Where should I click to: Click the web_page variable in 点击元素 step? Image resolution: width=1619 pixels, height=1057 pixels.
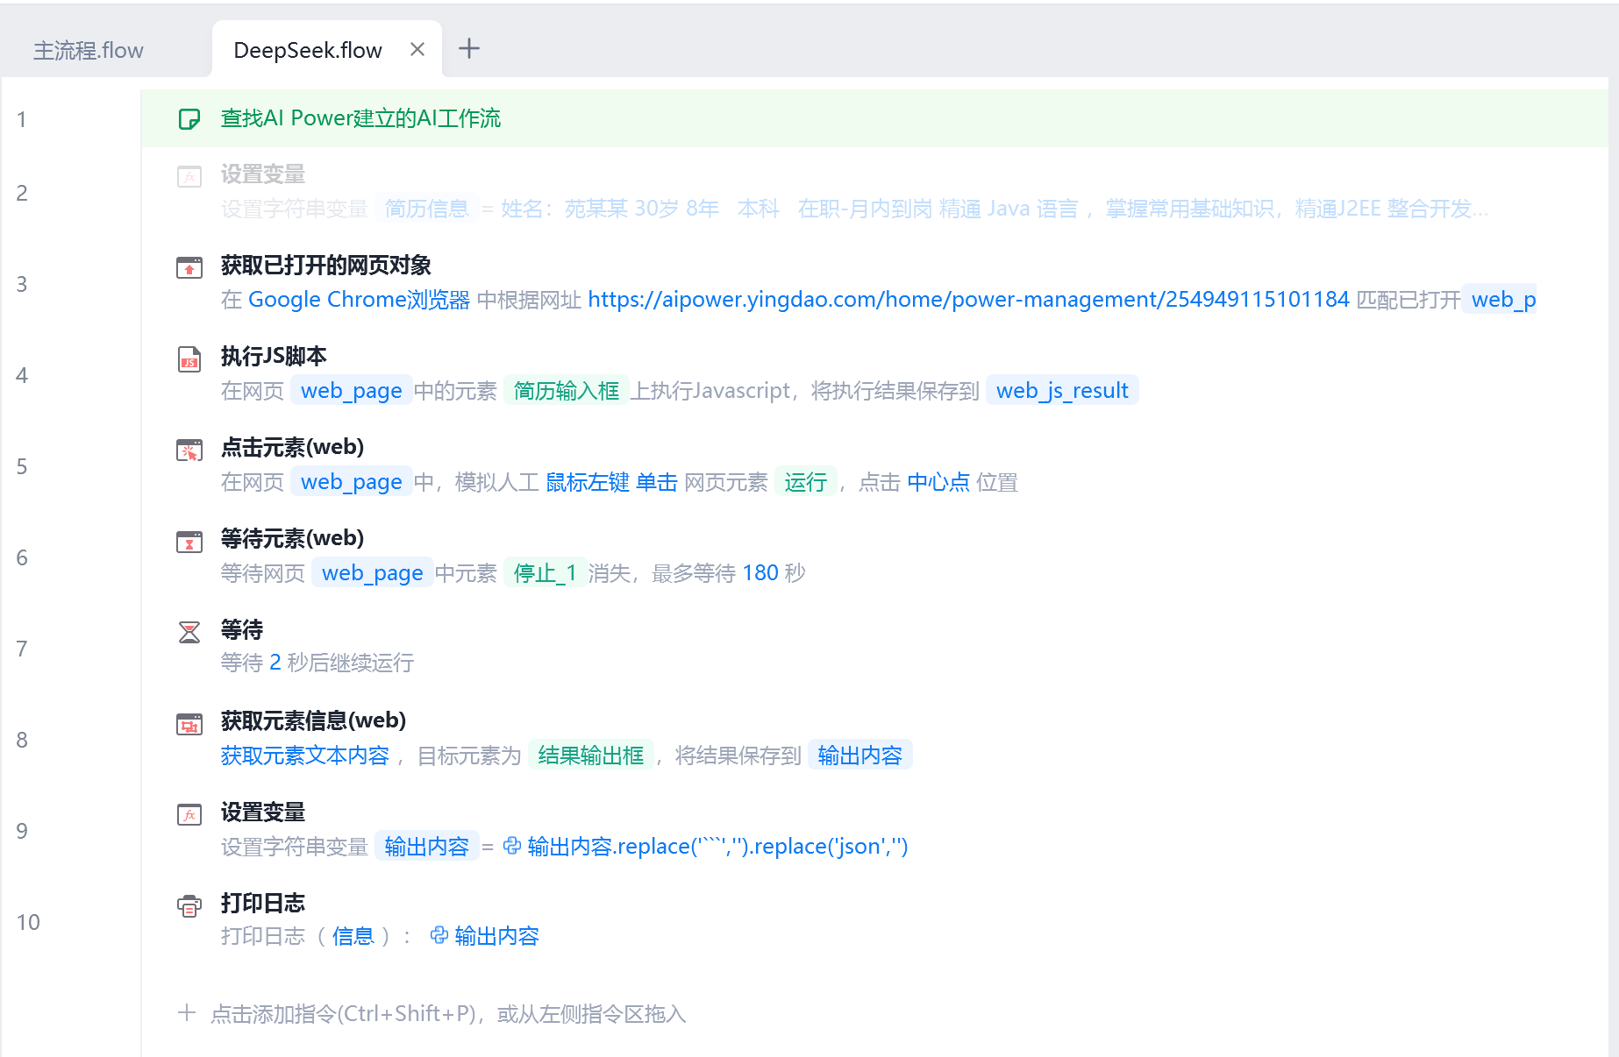352,482
